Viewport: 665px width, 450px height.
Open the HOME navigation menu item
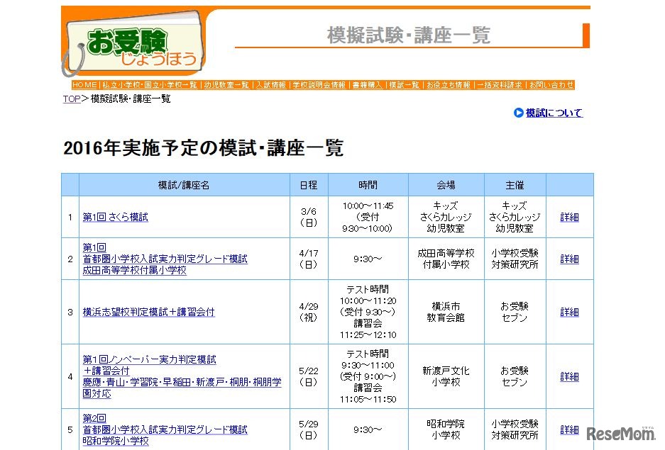click(85, 84)
